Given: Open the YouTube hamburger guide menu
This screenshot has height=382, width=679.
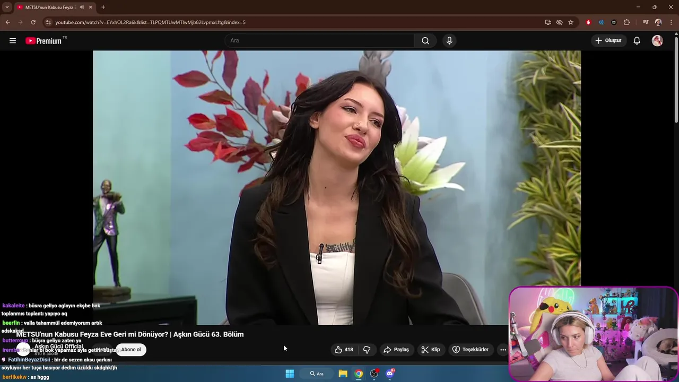Looking at the screenshot, I should tap(13, 41).
